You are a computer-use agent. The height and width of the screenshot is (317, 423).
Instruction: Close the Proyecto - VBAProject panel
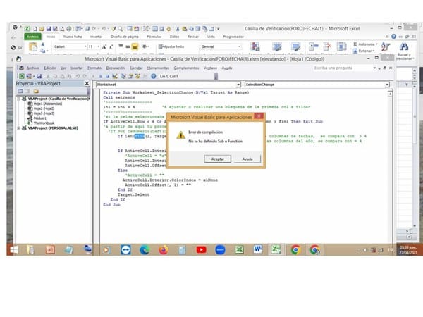click(x=88, y=84)
